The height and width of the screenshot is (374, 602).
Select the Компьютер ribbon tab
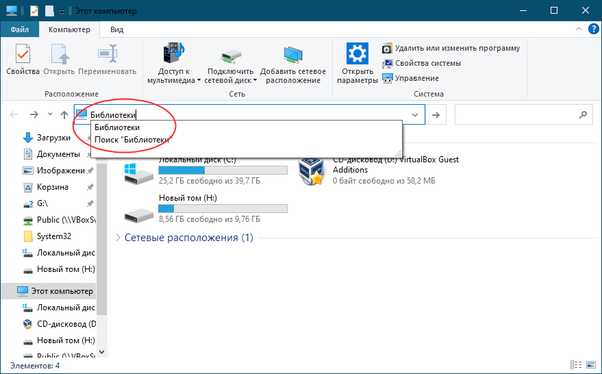coord(69,29)
